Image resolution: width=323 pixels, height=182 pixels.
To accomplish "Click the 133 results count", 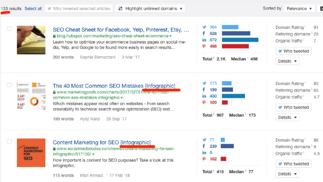I will point(11,9).
